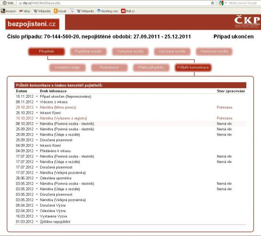Viewport: 261px width, 236px height.
Task: Click the Google search input field
Action: coord(243,3)
